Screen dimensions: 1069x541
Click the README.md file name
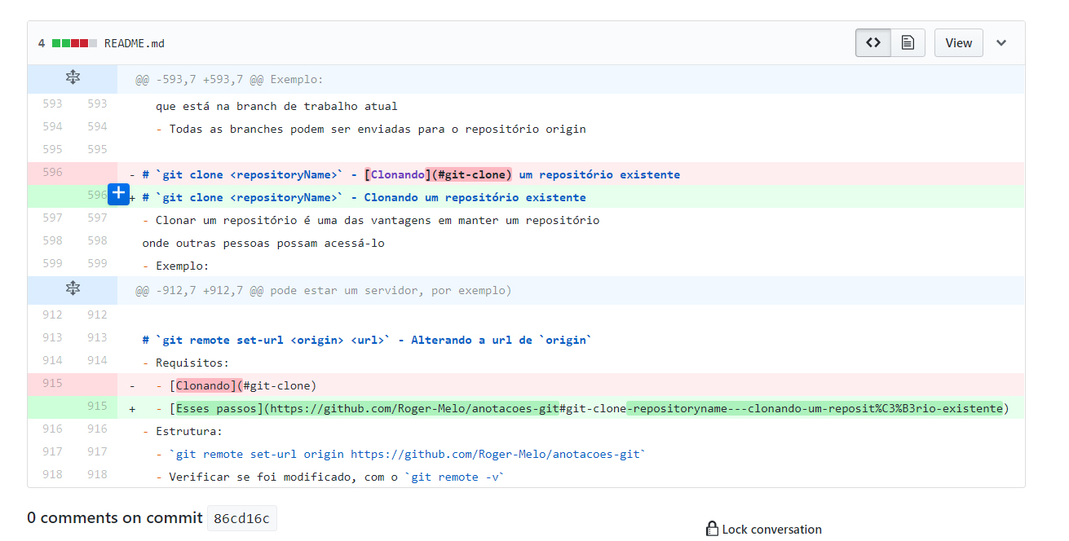click(135, 43)
